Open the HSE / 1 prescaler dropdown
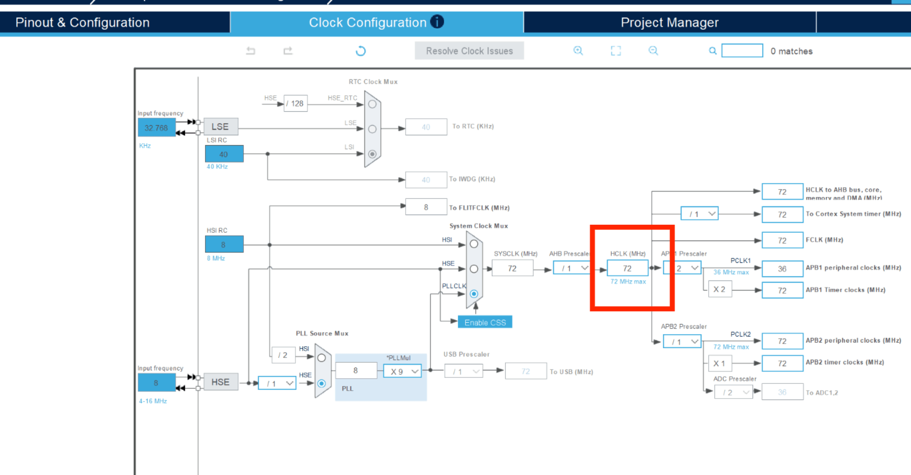Screen dimensions: 911x475 277,383
